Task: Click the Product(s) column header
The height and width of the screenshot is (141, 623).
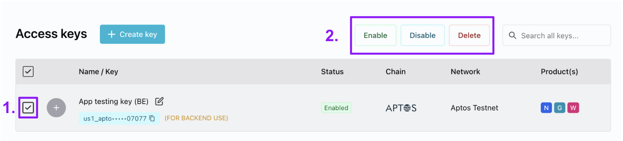Action: click(x=559, y=72)
